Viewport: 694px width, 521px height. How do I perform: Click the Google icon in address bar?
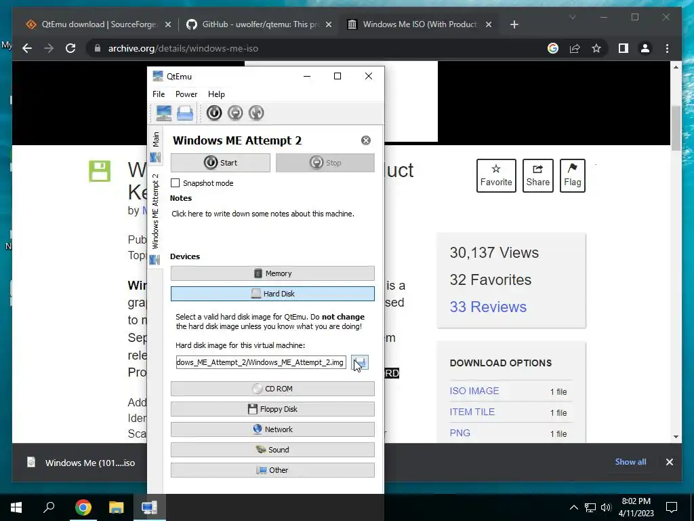(553, 48)
